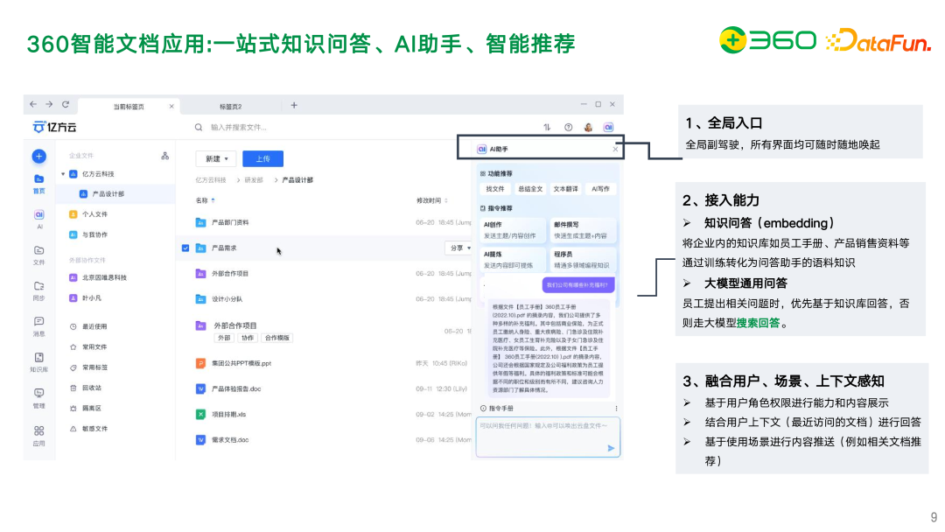
Task: Open 应用 apps icon in sidebar
Action: coord(39,432)
